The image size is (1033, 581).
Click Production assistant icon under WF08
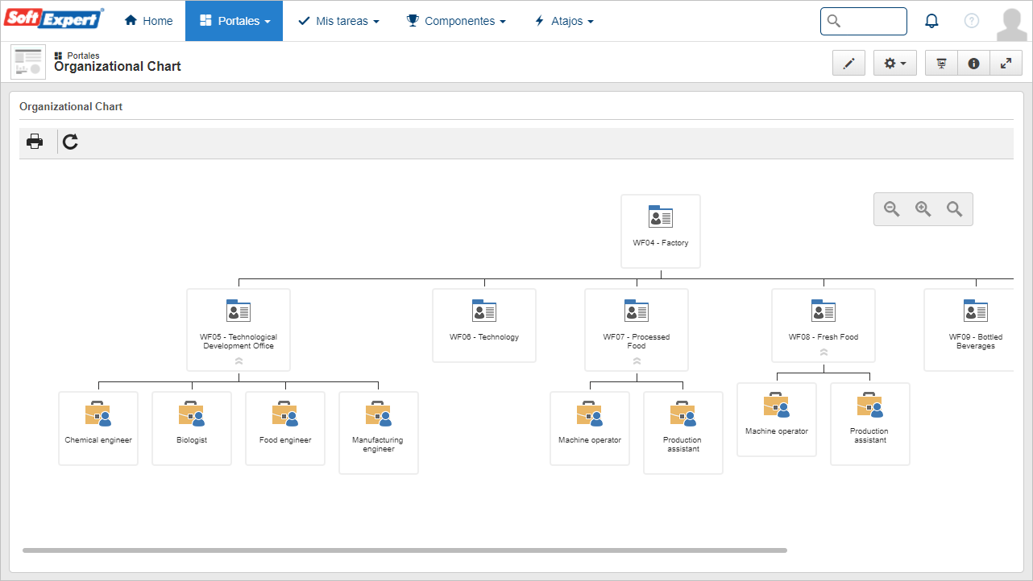pyautogui.click(x=870, y=405)
